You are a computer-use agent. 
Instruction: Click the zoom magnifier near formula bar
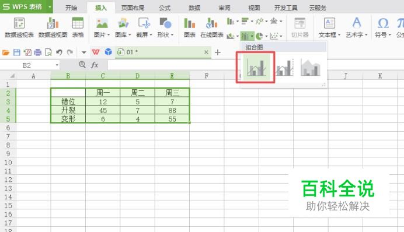[x=82, y=65]
